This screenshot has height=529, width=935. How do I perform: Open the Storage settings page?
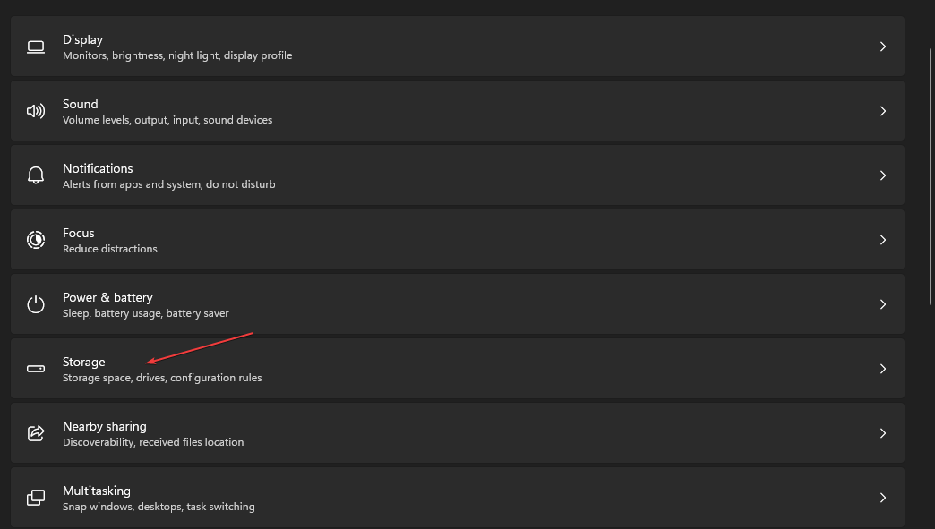click(448, 368)
